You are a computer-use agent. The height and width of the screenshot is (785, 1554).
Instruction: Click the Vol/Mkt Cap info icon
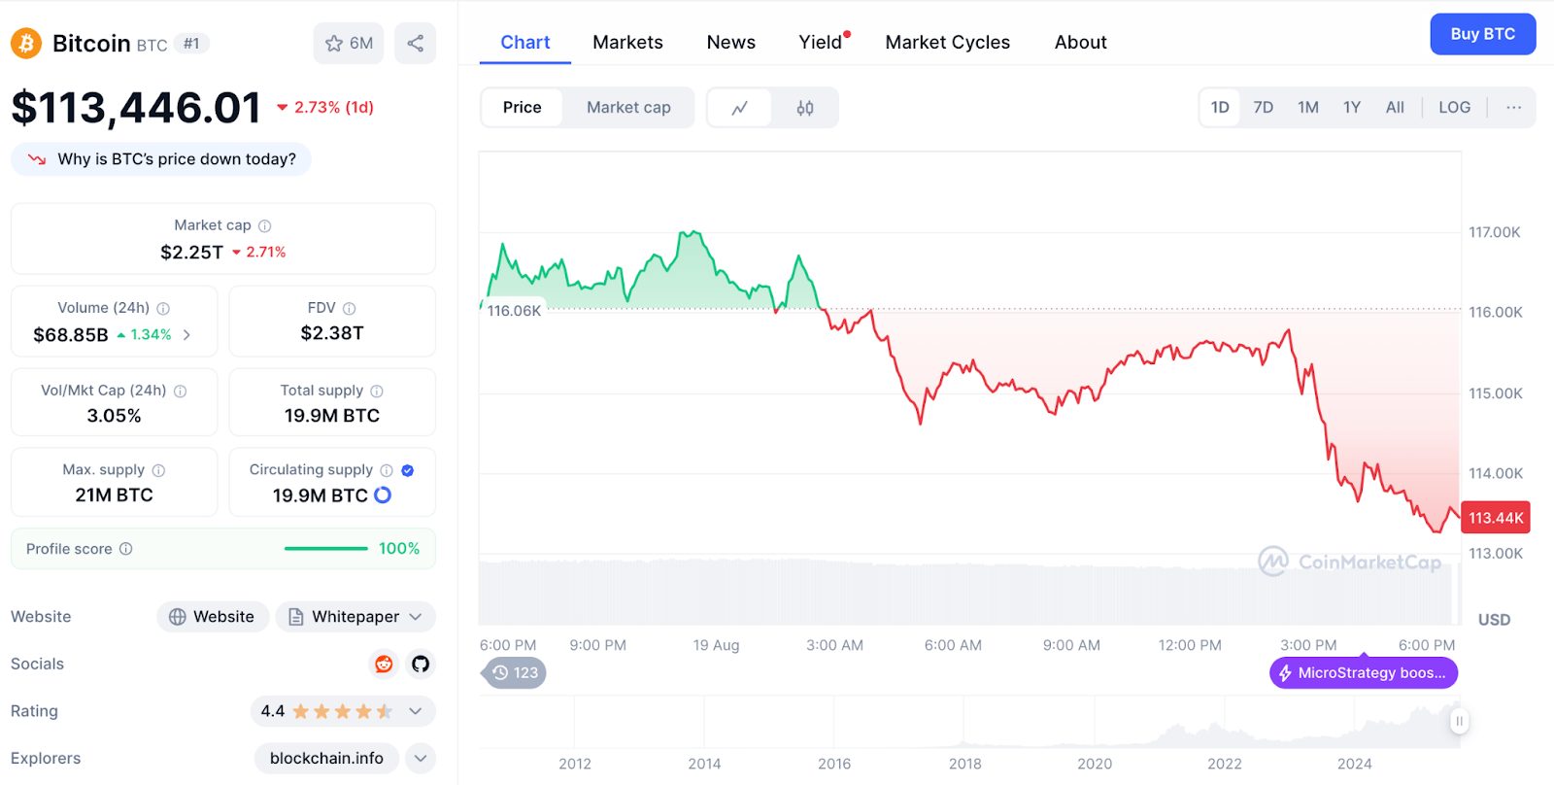(x=180, y=391)
